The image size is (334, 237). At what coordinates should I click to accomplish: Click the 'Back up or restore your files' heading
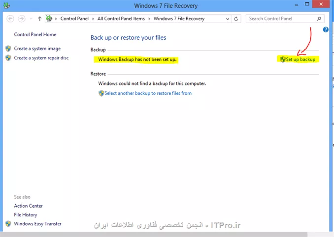[x=128, y=38]
